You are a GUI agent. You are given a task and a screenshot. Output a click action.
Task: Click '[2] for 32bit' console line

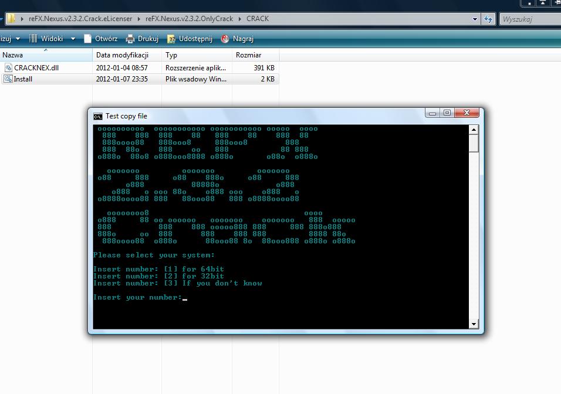tap(158, 276)
